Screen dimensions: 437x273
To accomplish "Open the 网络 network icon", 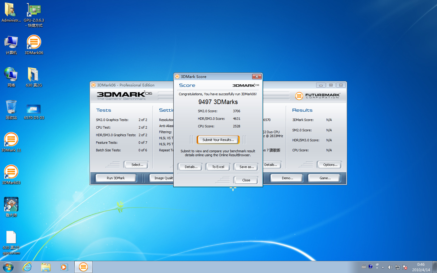I will 11,77.
